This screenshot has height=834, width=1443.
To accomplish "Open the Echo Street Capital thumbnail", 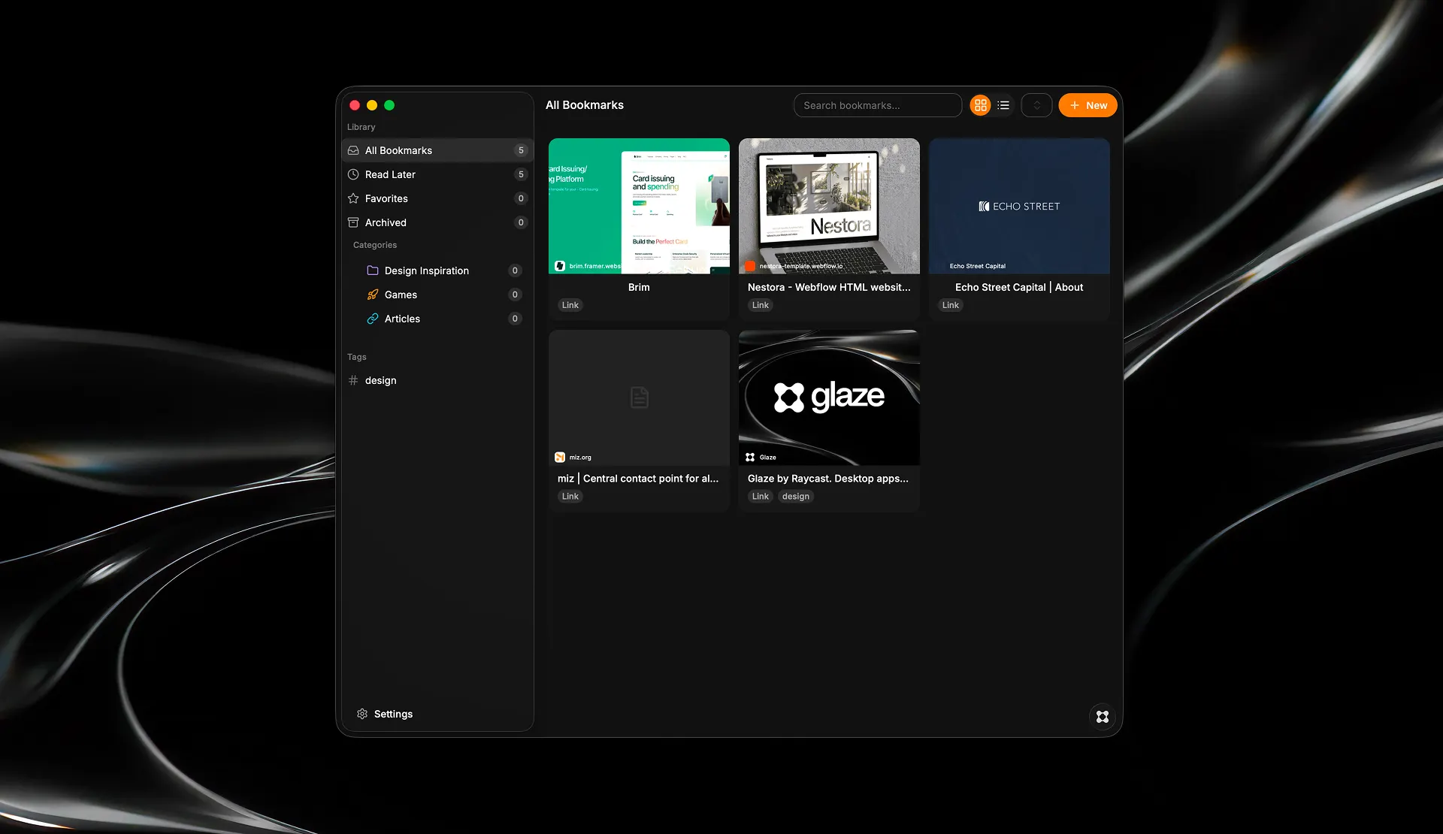I will [x=1019, y=206].
